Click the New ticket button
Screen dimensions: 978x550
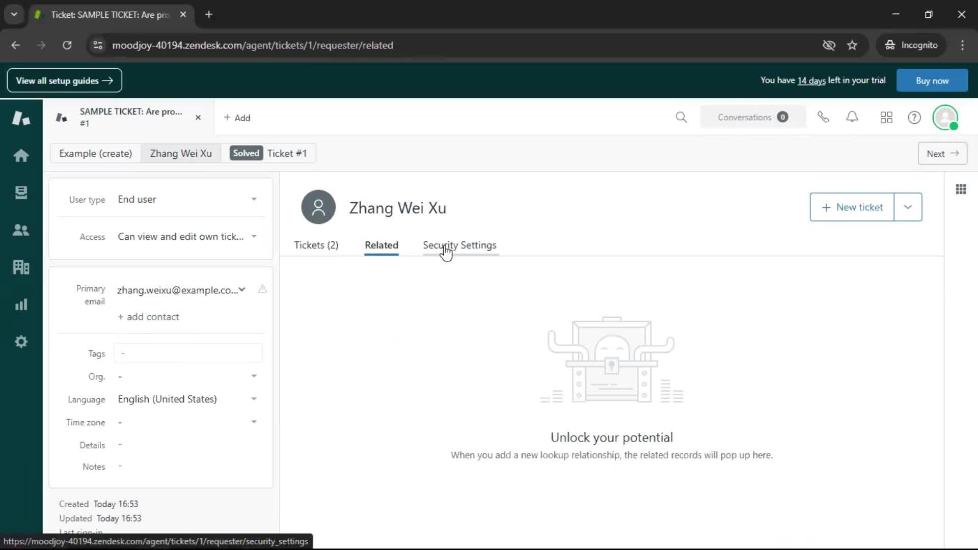[x=852, y=207]
